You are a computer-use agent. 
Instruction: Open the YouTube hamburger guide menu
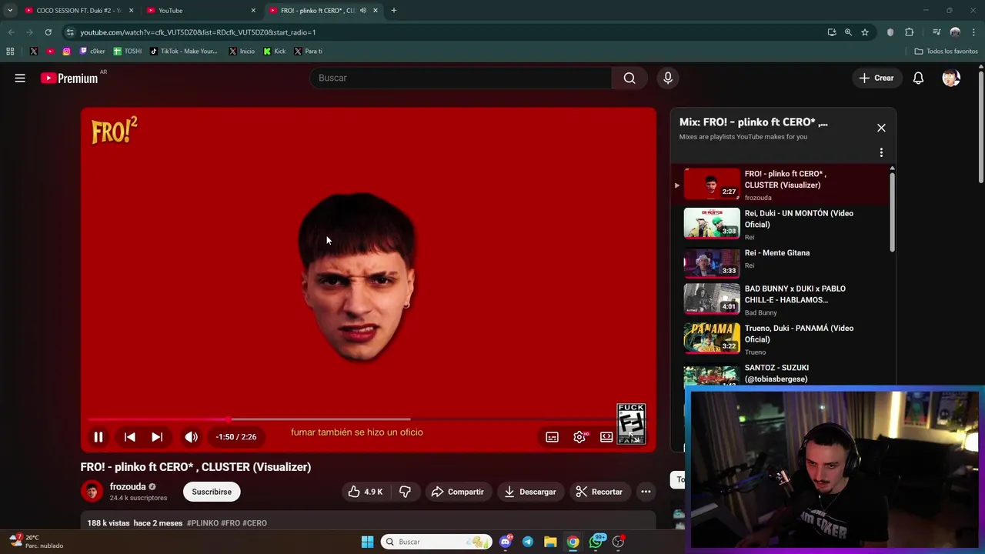20,78
